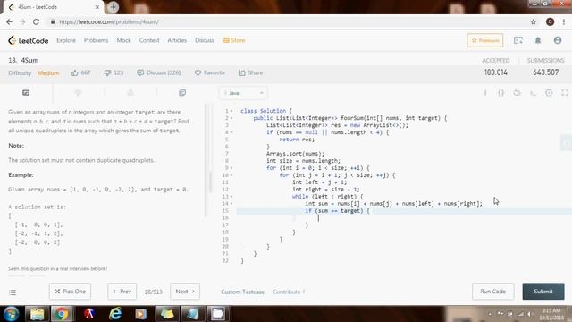Open Articles in navigation bar
This screenshot has height=322, width=572.
tap(177, 40)
